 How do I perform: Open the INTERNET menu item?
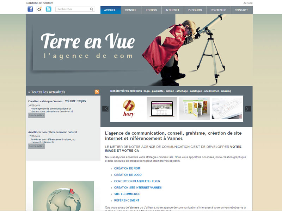click(172, 10)
